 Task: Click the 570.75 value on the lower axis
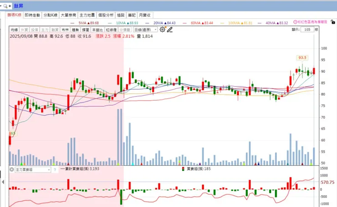(x=327, y=182)
